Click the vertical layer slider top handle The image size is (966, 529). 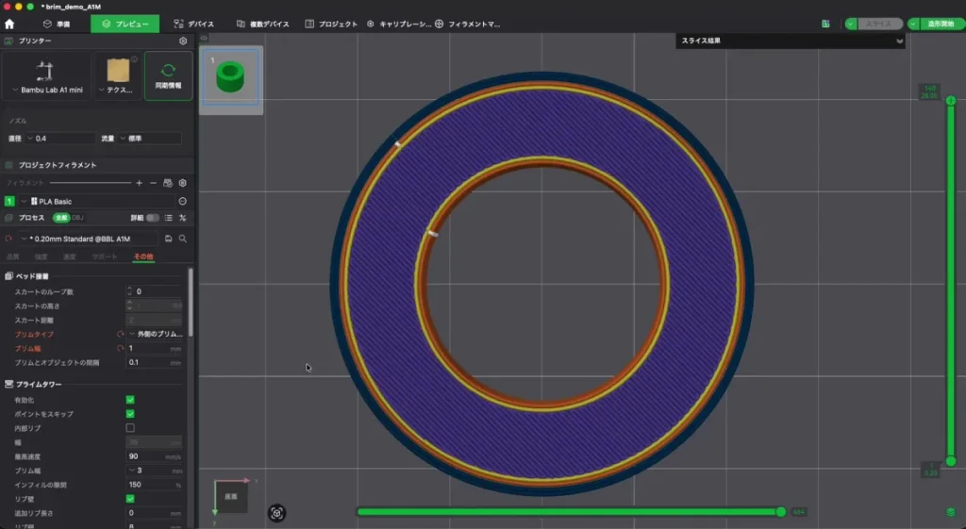click(x=951, y=100)
